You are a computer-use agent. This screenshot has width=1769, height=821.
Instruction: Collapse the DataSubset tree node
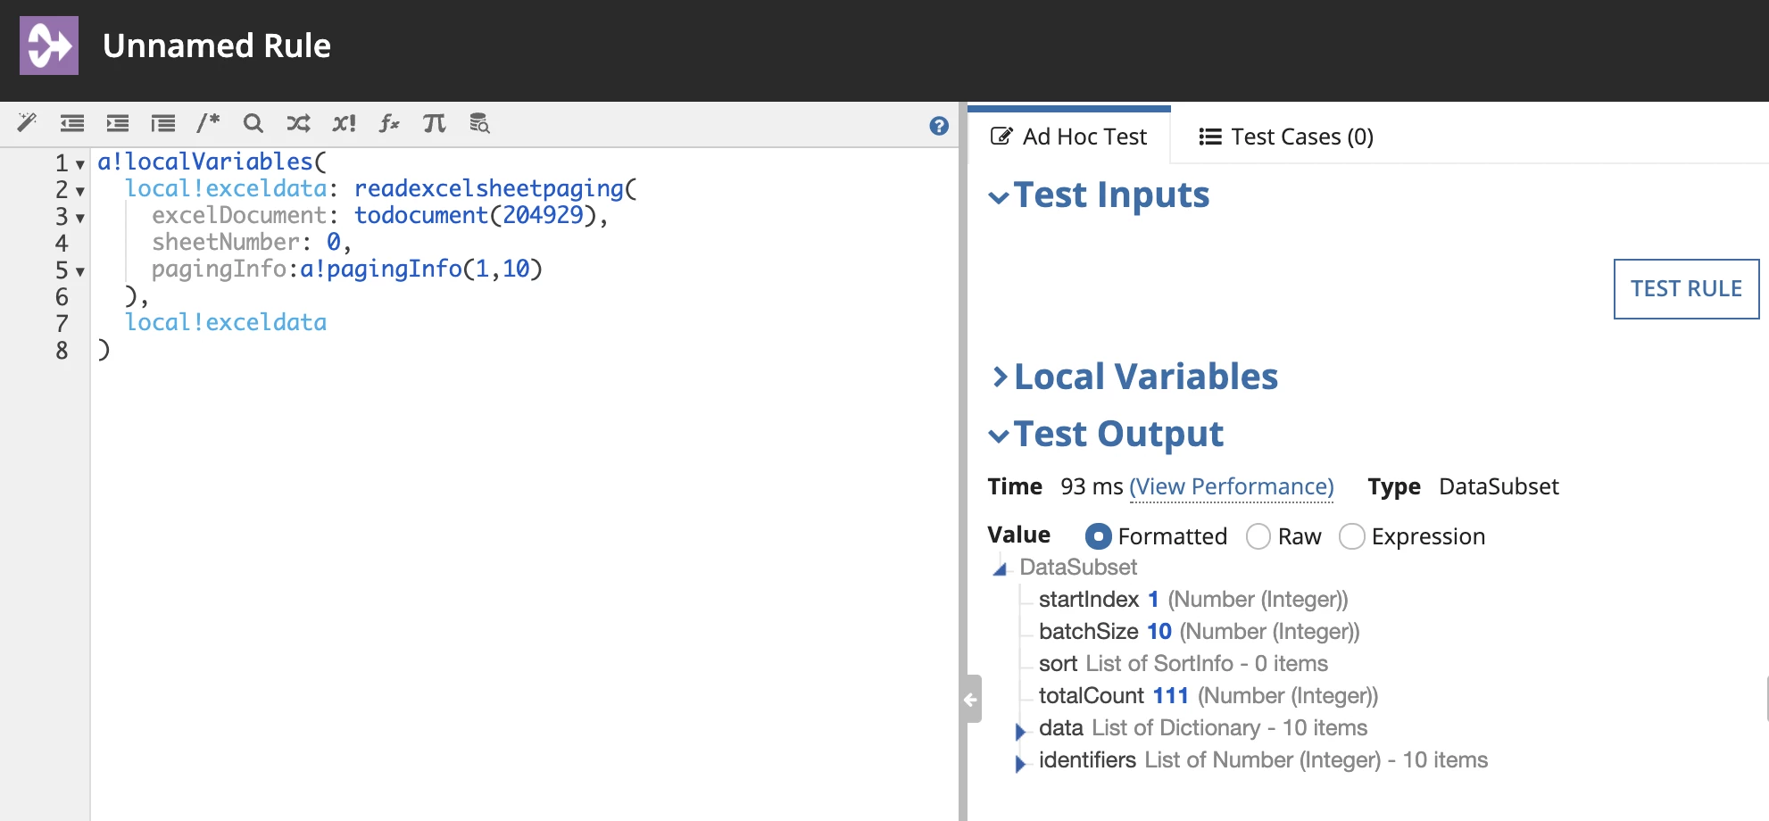1001,568
